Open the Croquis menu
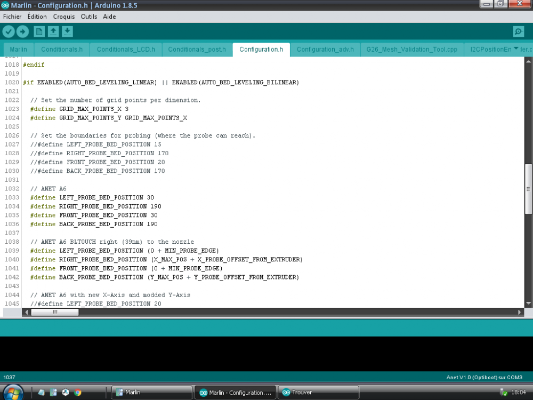This screenshot has height=400, width=533. (x=64, y=17)
